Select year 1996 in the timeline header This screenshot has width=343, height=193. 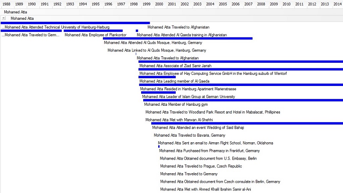tap(108, 4)
